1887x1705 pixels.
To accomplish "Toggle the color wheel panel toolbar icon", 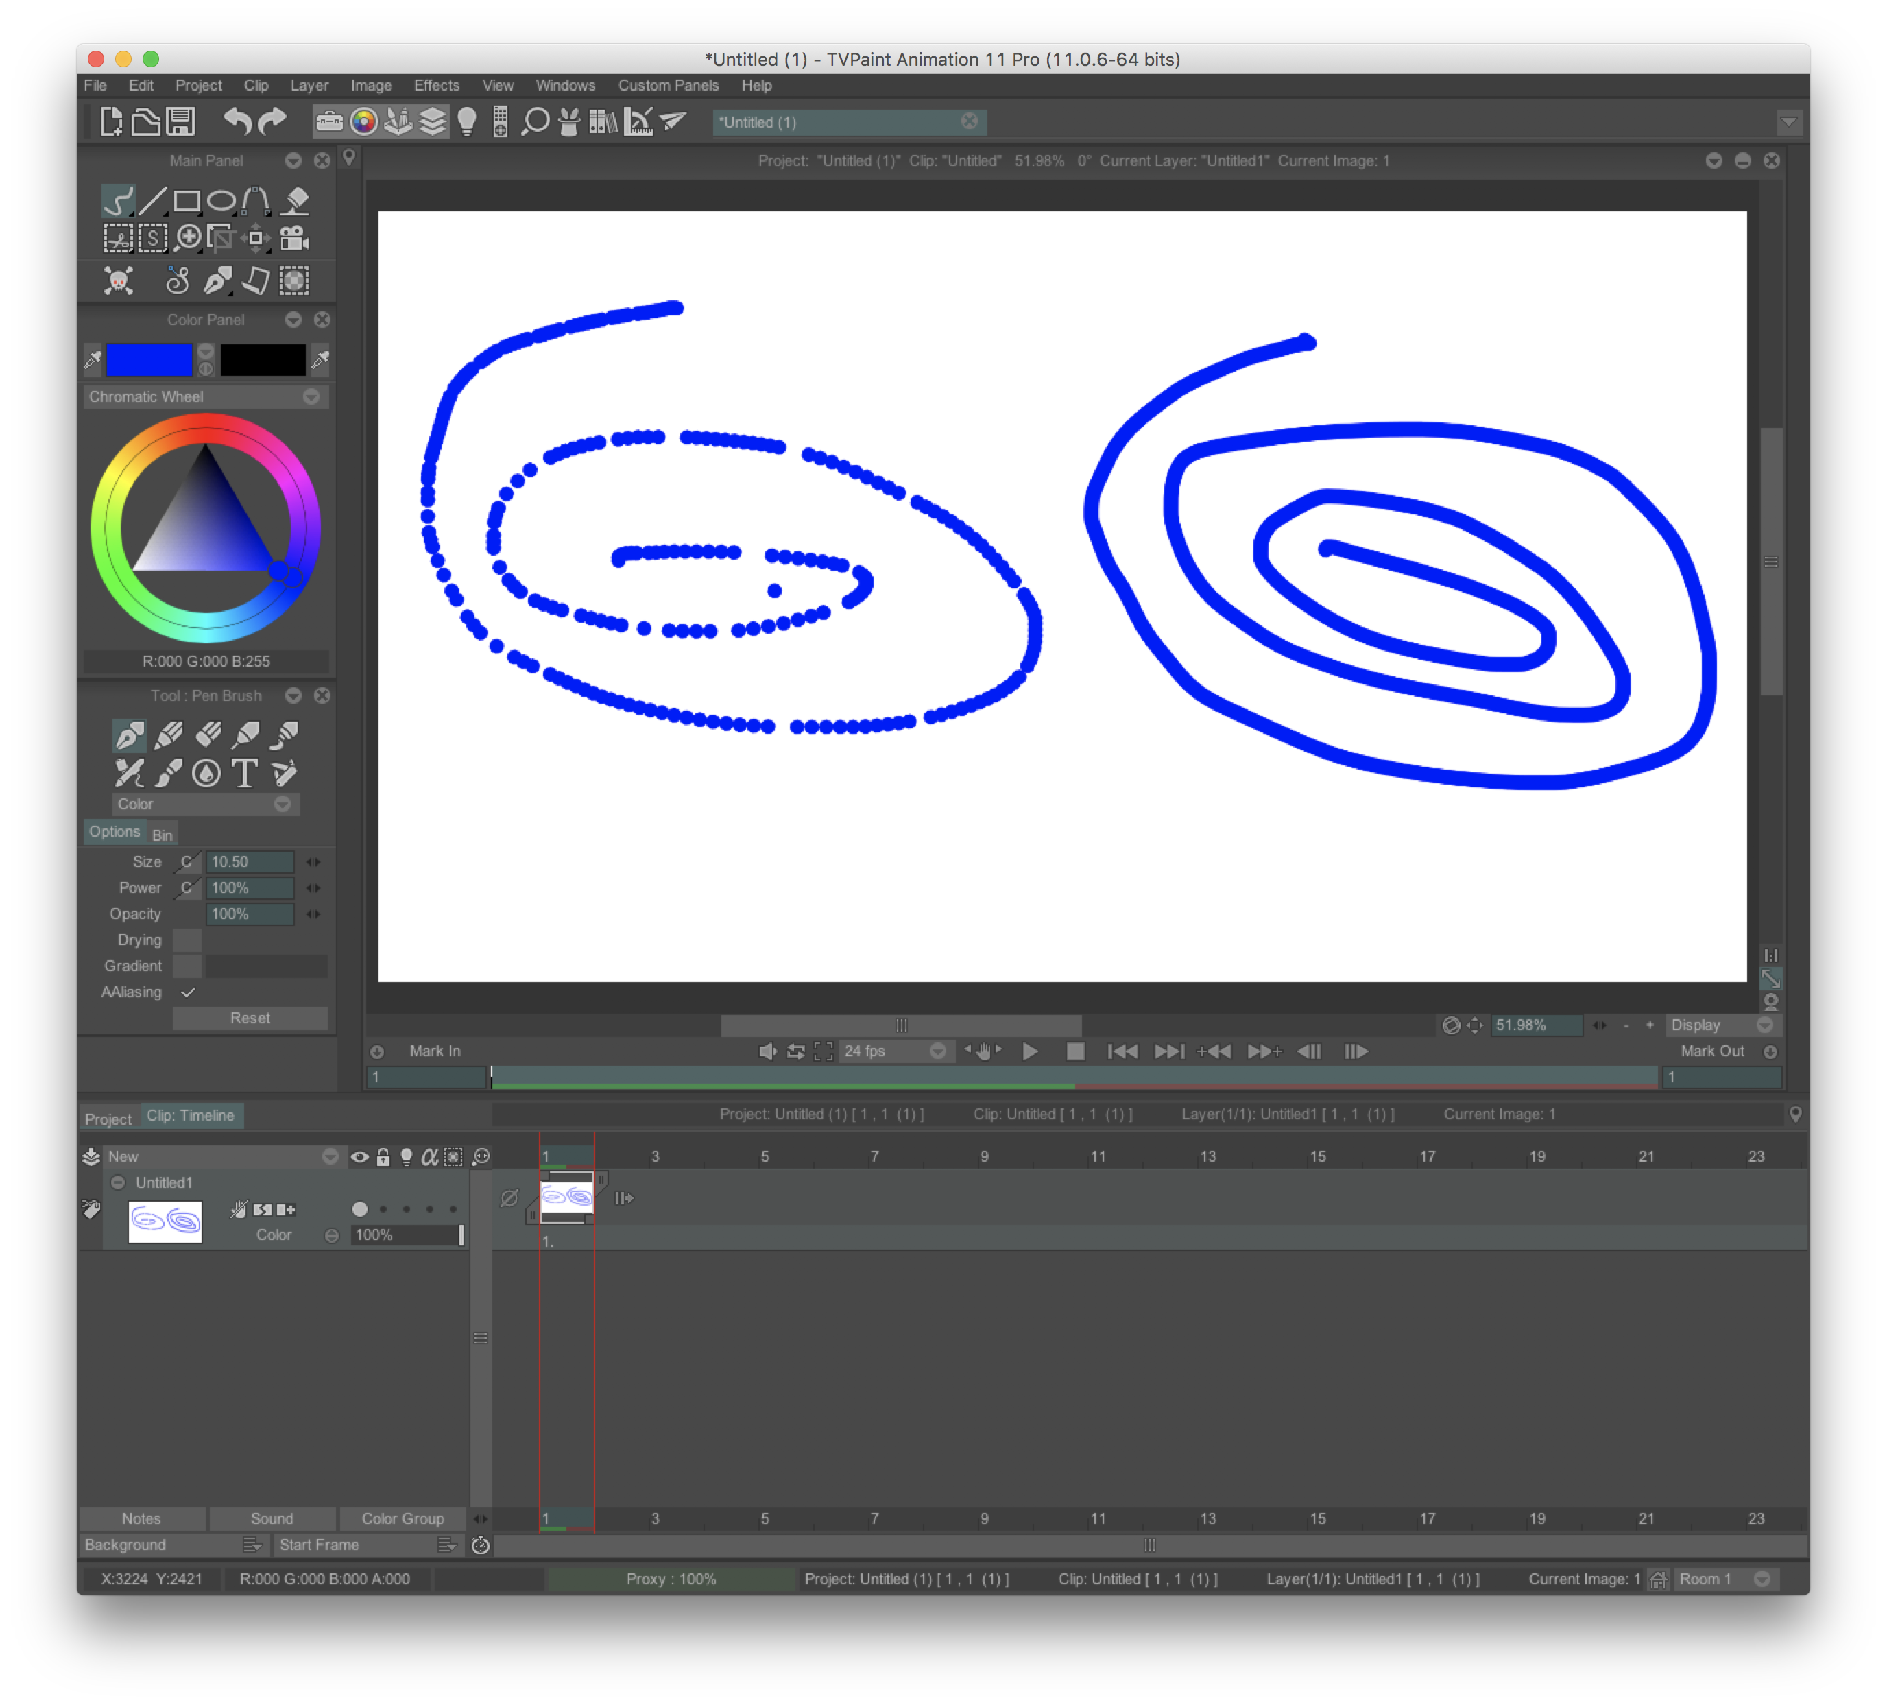I will click(363, 121).
